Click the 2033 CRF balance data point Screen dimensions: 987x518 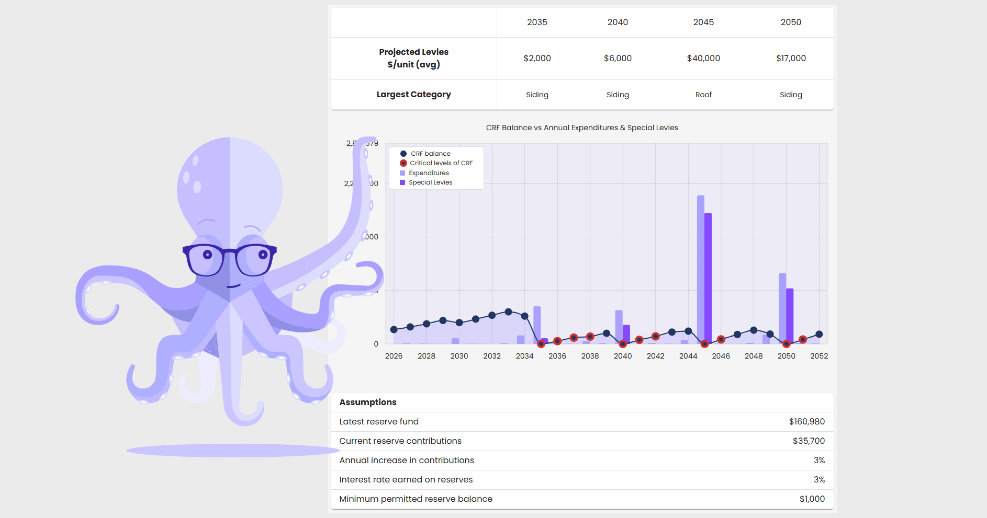(508, 312)
